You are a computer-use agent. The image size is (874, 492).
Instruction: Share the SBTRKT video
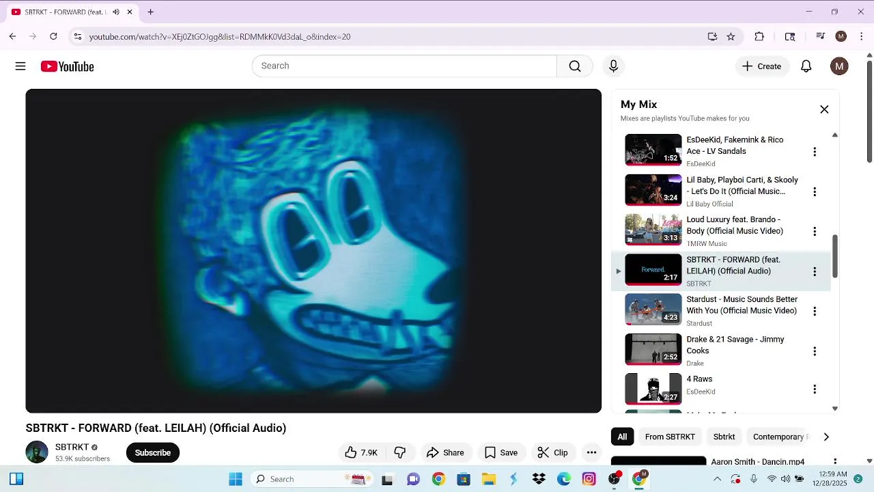(445, 452)
